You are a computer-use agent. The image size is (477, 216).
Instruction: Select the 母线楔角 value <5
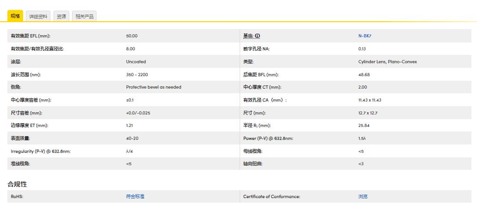[361, 151]
